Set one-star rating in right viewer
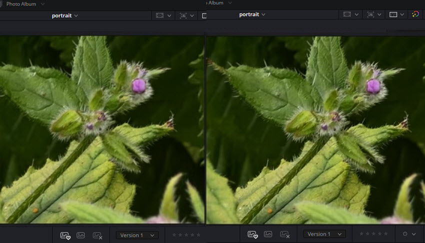Image resolution: width=425 pixels, height=243 pixels. tap(361, 234)
